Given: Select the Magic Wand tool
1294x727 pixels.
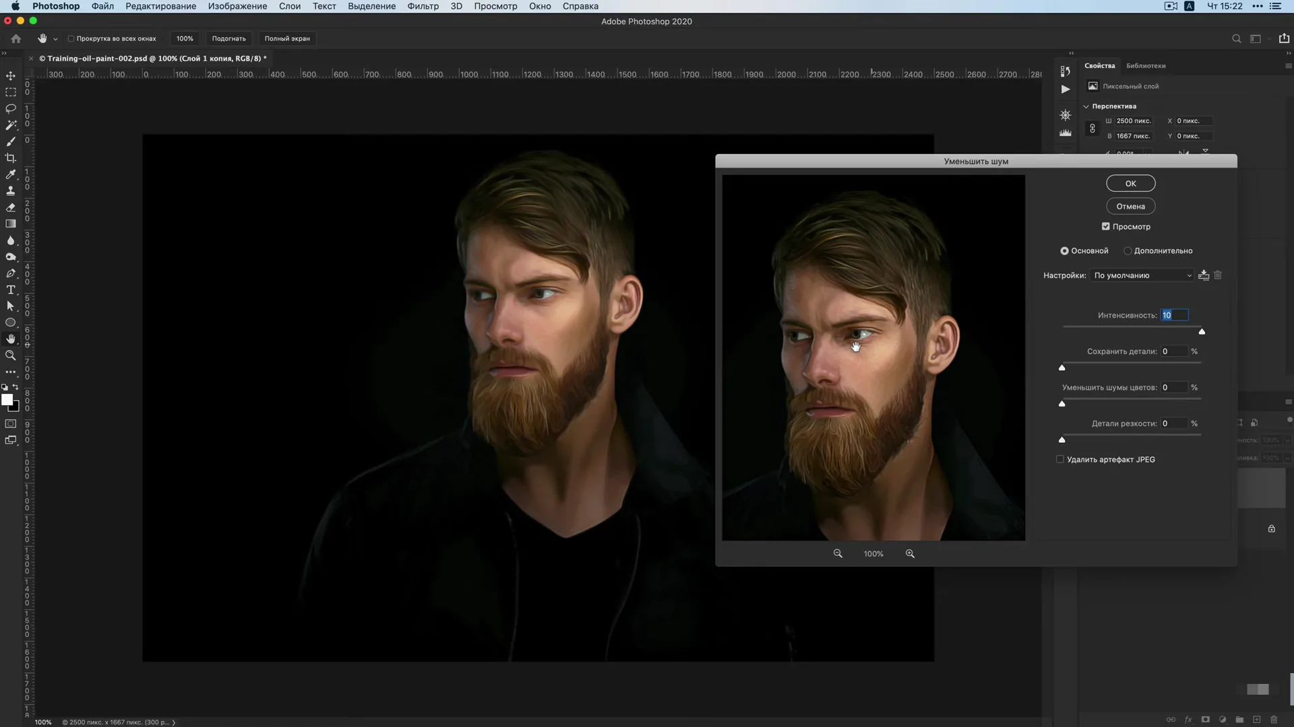Looking at the screenshot, I should pos(11,125).
